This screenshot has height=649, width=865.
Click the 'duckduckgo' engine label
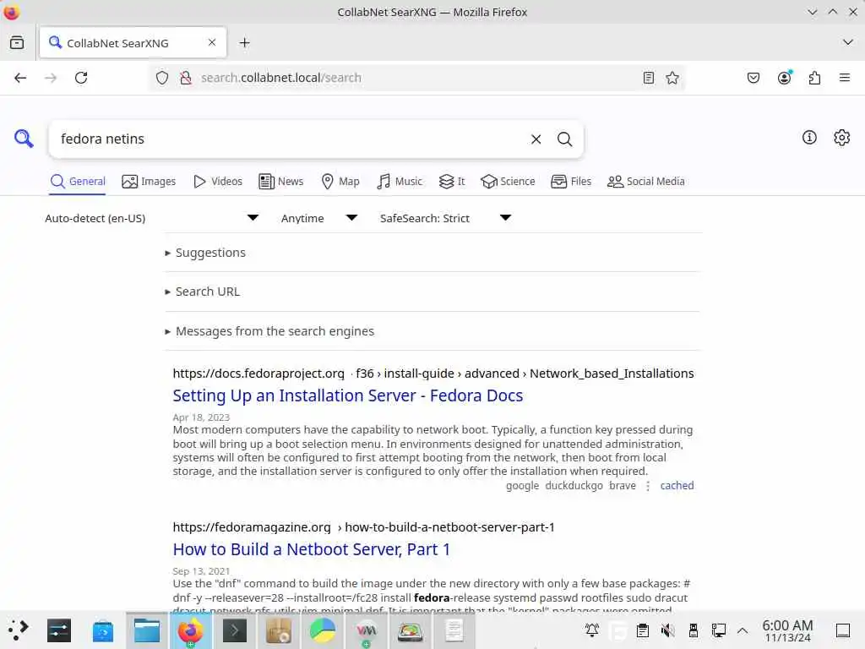[574, 486]
